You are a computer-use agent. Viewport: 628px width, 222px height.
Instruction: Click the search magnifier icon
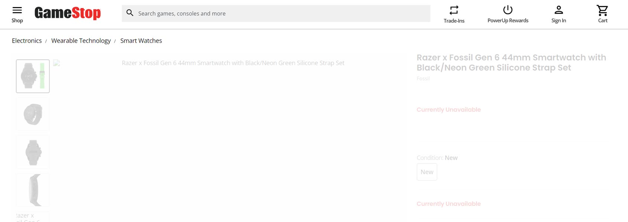pos(130,13)
